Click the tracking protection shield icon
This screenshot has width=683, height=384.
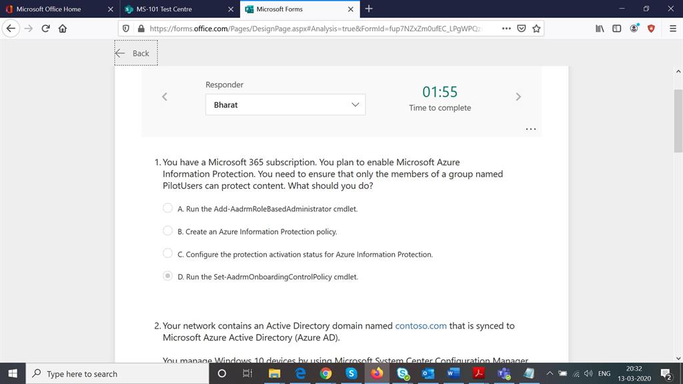pyautogui.click(x=126, y=28)
